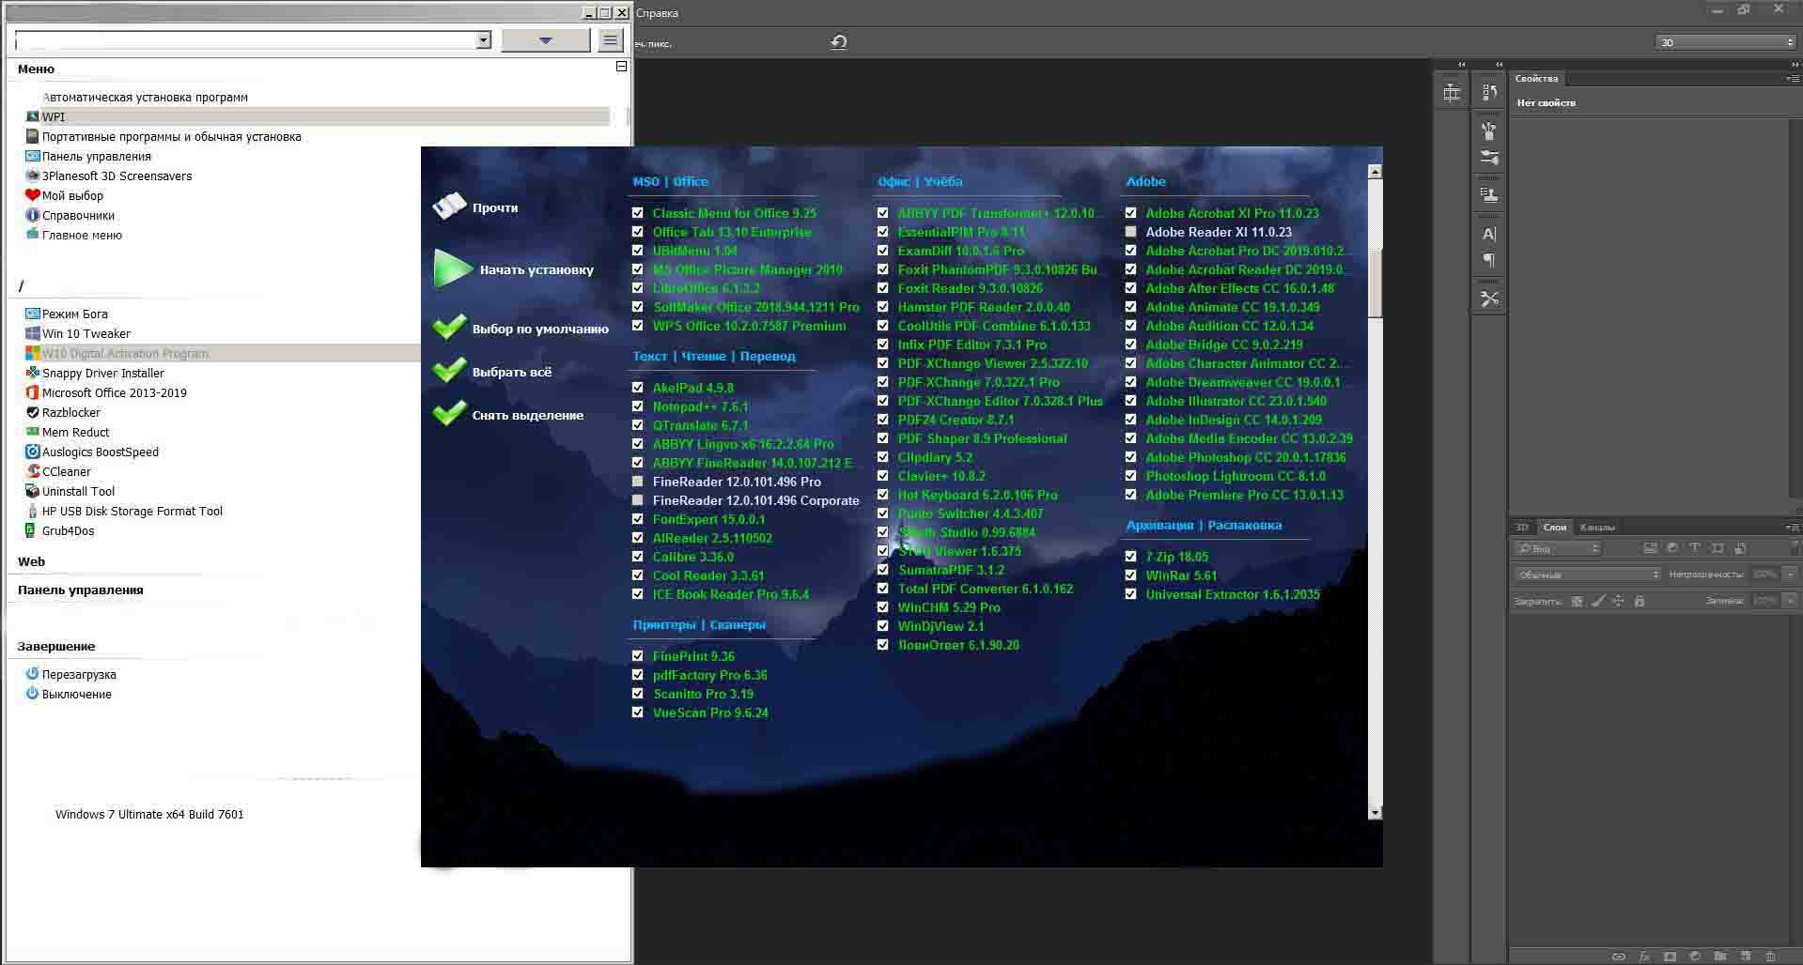Uncheck the WinRar 5.61 checkbox
1803x965 pixels.
[x=1130, y=575]
